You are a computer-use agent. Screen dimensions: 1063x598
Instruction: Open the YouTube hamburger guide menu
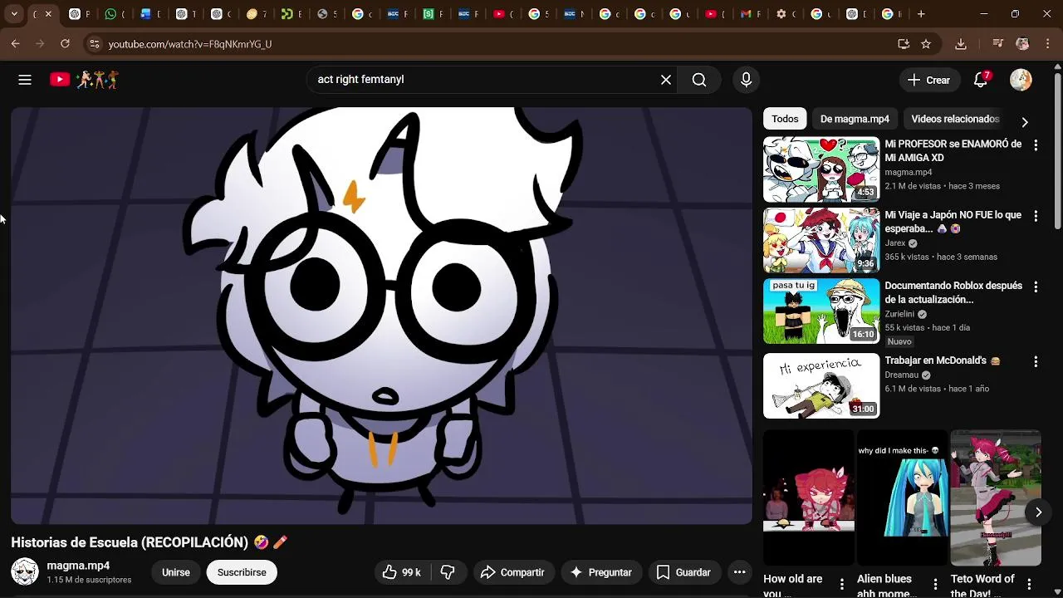[25, 80]
